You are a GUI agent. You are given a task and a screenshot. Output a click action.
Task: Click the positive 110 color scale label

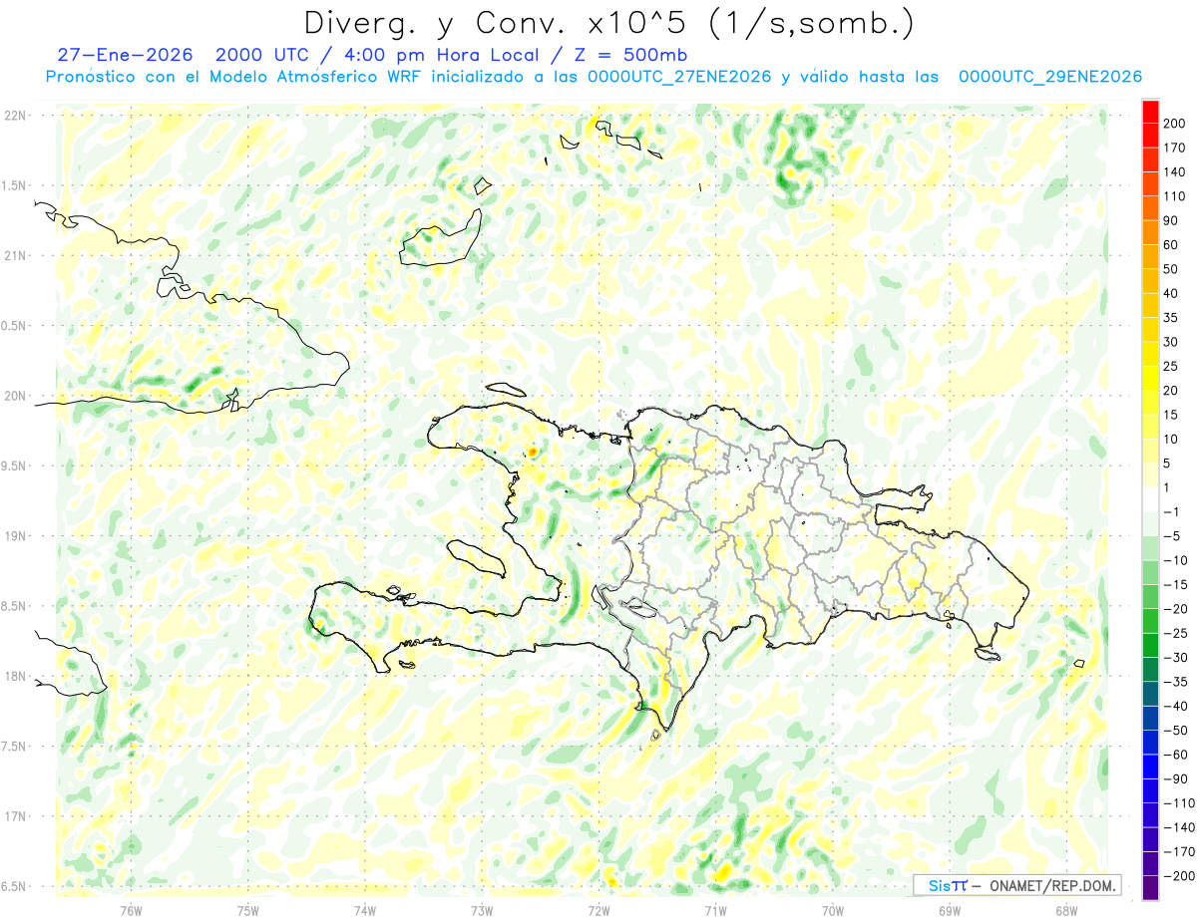click(1175, 196)
